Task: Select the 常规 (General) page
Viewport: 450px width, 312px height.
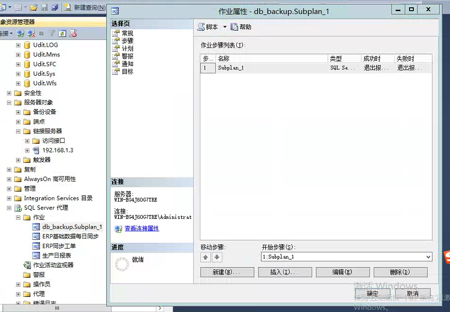Action: point(127,33)
